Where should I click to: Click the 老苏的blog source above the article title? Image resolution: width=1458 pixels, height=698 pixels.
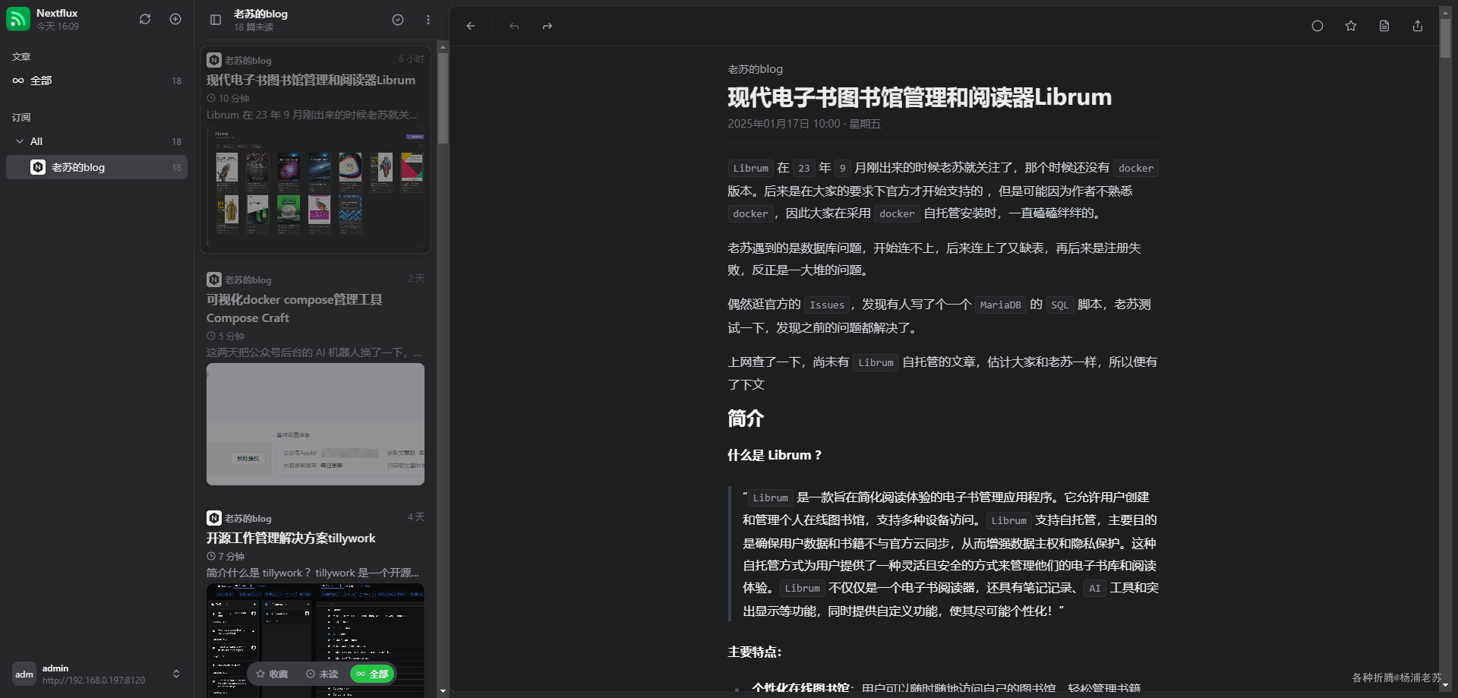point(755,69)
